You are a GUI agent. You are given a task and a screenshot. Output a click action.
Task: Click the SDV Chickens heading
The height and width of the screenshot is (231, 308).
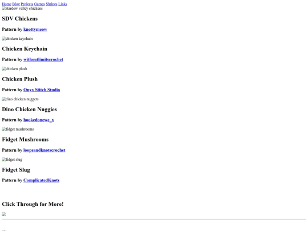pyautogui.click(x=19, y=19)
